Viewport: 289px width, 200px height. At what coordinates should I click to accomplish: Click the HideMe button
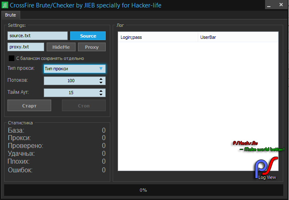point(61,47)
